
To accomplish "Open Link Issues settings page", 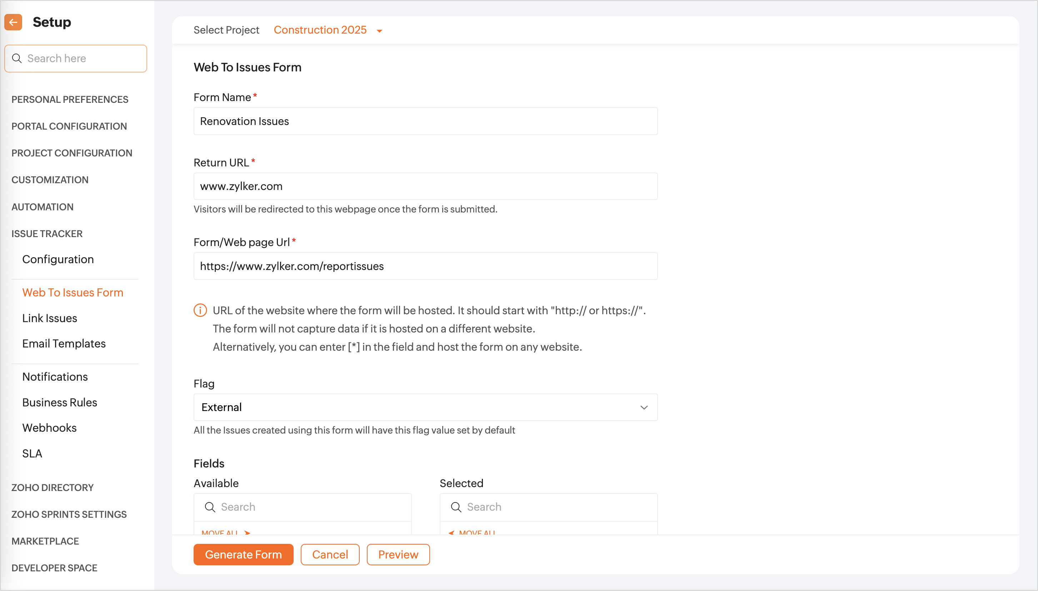I will point(50,318).
